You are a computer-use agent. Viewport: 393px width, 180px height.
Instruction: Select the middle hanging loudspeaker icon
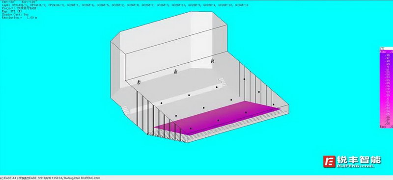[176, 72]
